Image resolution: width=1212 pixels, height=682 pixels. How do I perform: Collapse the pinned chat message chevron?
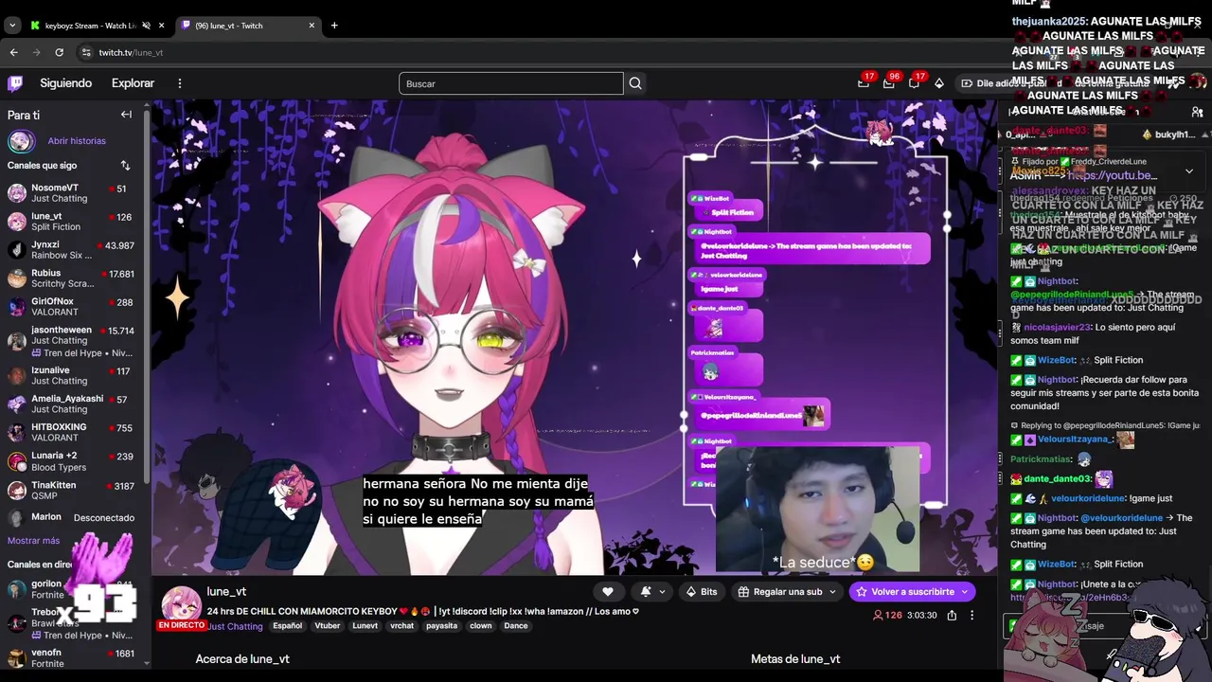(x=1189, y=170)
